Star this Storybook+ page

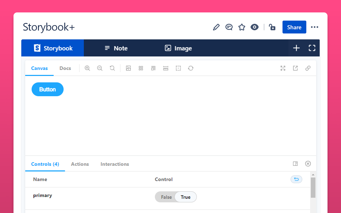[242, 27]
